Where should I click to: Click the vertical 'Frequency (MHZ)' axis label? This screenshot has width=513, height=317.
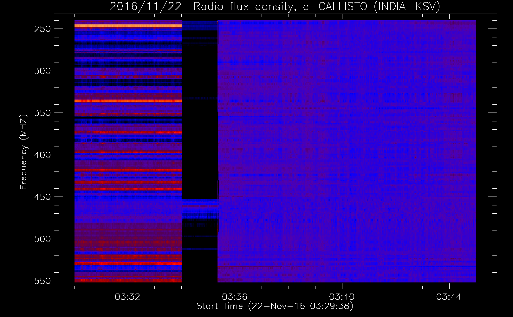(x=24, y=152)
